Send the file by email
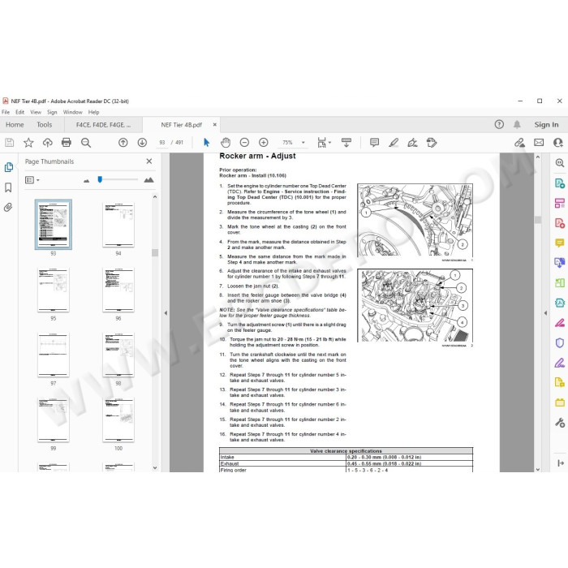Viewport: 568px width, 568px height. 539,143
